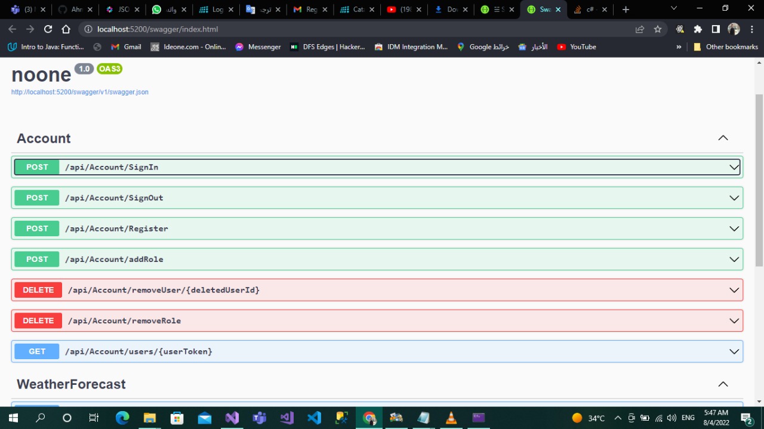Screen dimensions: 764x429
Task: Expand the POST /api/Account/SignIn endpoint
Action: click(x=377, y=167)
